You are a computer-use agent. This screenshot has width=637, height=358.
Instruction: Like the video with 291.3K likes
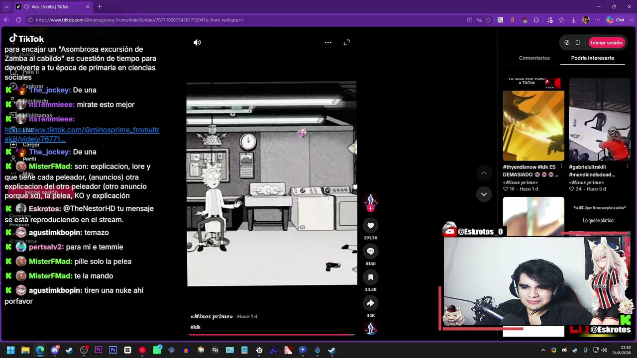coord(371,226)
